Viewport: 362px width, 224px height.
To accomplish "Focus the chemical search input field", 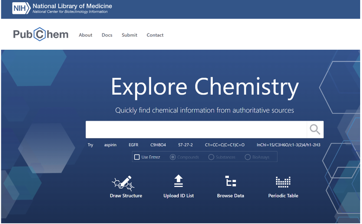I will coord(196,129).
